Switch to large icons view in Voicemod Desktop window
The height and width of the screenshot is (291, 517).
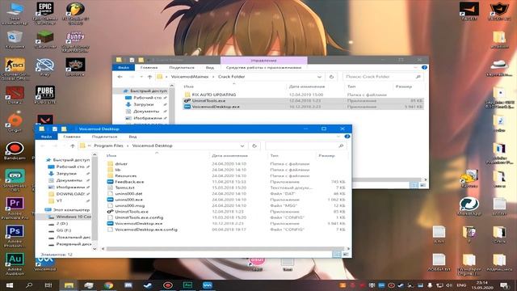[346, 255]
